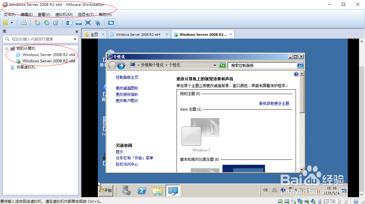This screenshot has width=365, height=204.
Task: Close the 主页 tab
Action: 103,34
